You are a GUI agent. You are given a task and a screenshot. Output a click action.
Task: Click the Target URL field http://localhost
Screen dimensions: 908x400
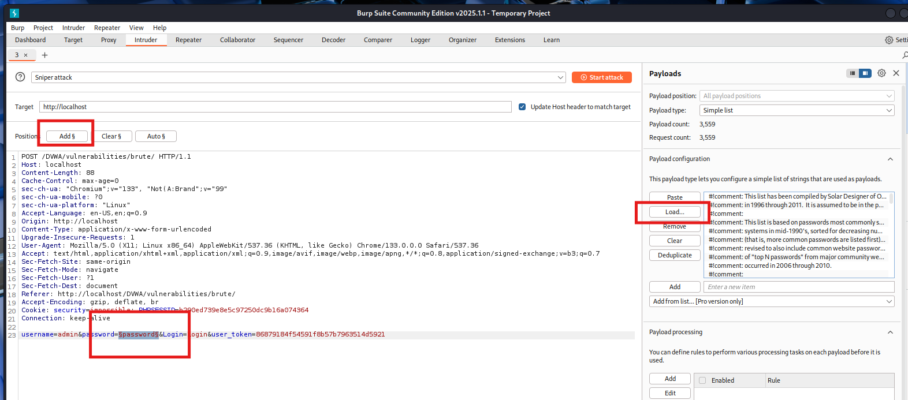point(276,107)
